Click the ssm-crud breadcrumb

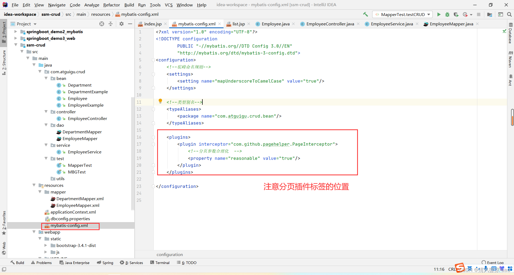(51, 14)
